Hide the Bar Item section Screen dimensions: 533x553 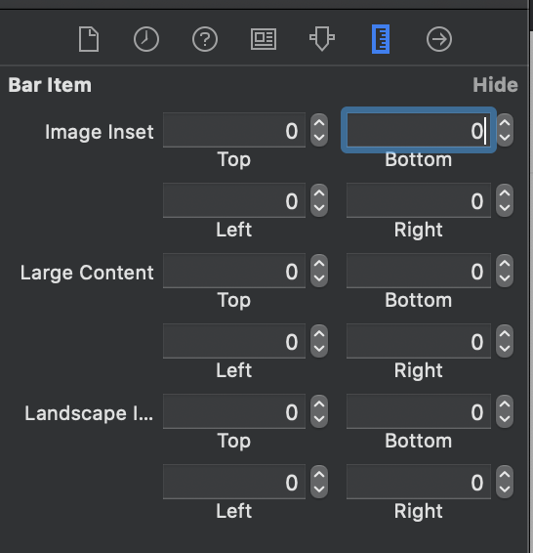(x=495, y=85)
